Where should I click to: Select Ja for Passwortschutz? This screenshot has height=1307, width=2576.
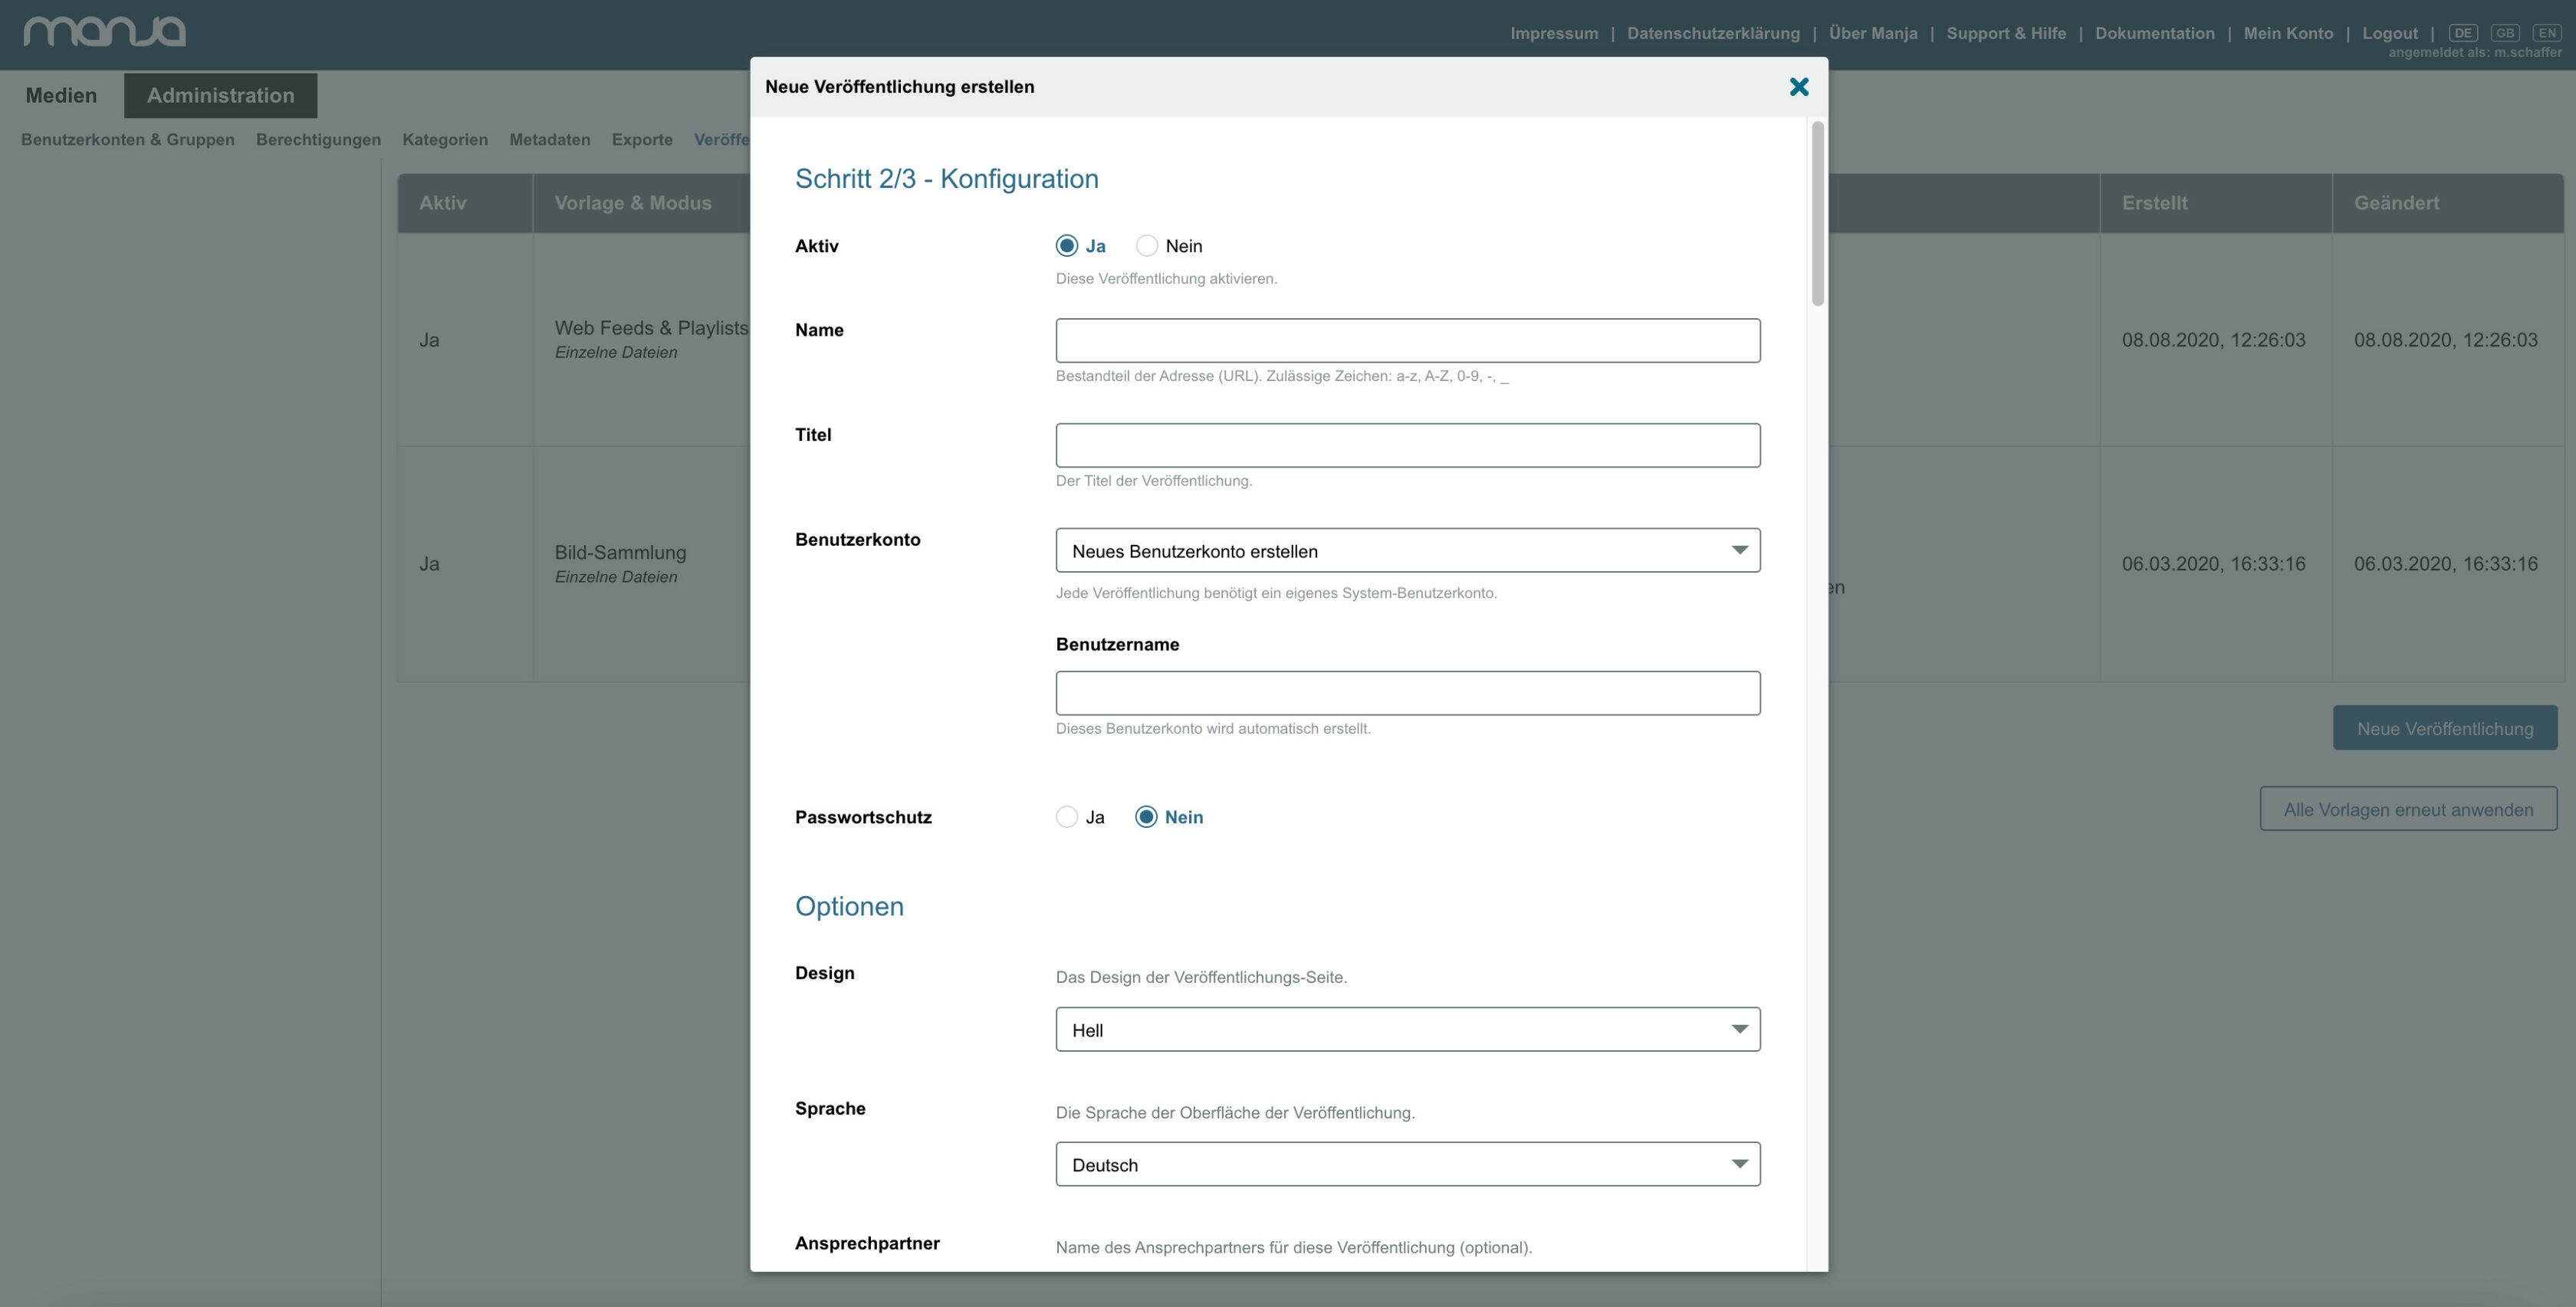pos(1067,817)
